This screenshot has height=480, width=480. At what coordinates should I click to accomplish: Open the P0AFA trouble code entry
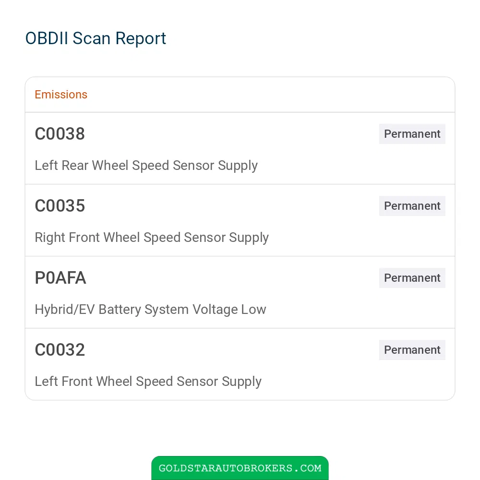pyautogui.click(x=60, y=278)
